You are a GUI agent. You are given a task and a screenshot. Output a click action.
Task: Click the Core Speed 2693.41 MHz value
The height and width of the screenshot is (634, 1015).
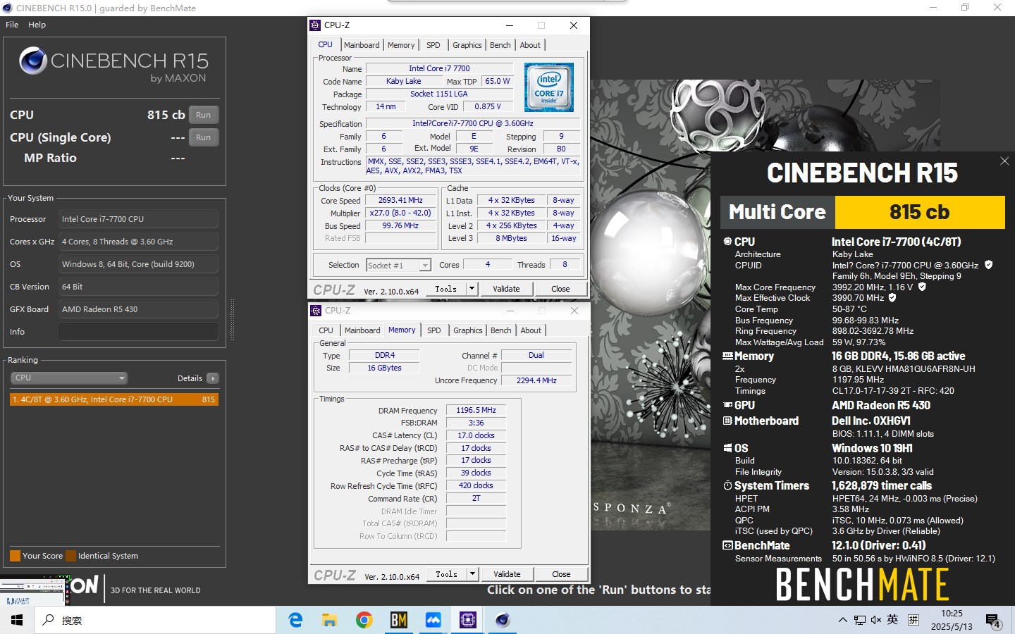click(x=400, y=200)
